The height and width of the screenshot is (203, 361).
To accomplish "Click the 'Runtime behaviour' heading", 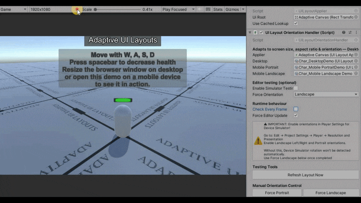I will [x=269, y=104].
